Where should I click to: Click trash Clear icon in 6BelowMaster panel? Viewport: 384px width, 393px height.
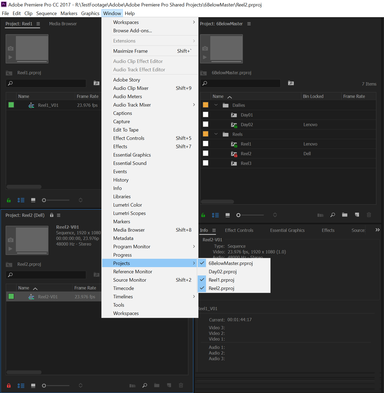click(x=369, y=215)
